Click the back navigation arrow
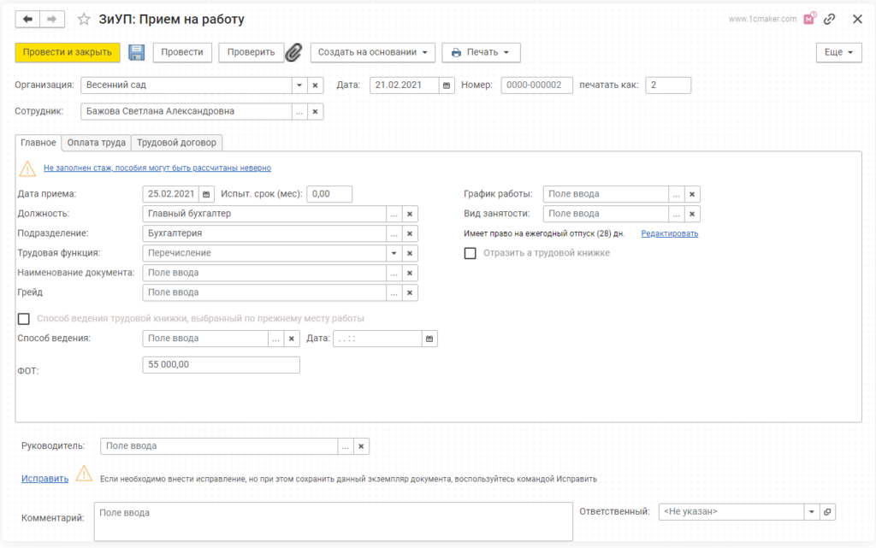Screen dimensions: 876x548 pyautogui.click(x=28, y=19)
